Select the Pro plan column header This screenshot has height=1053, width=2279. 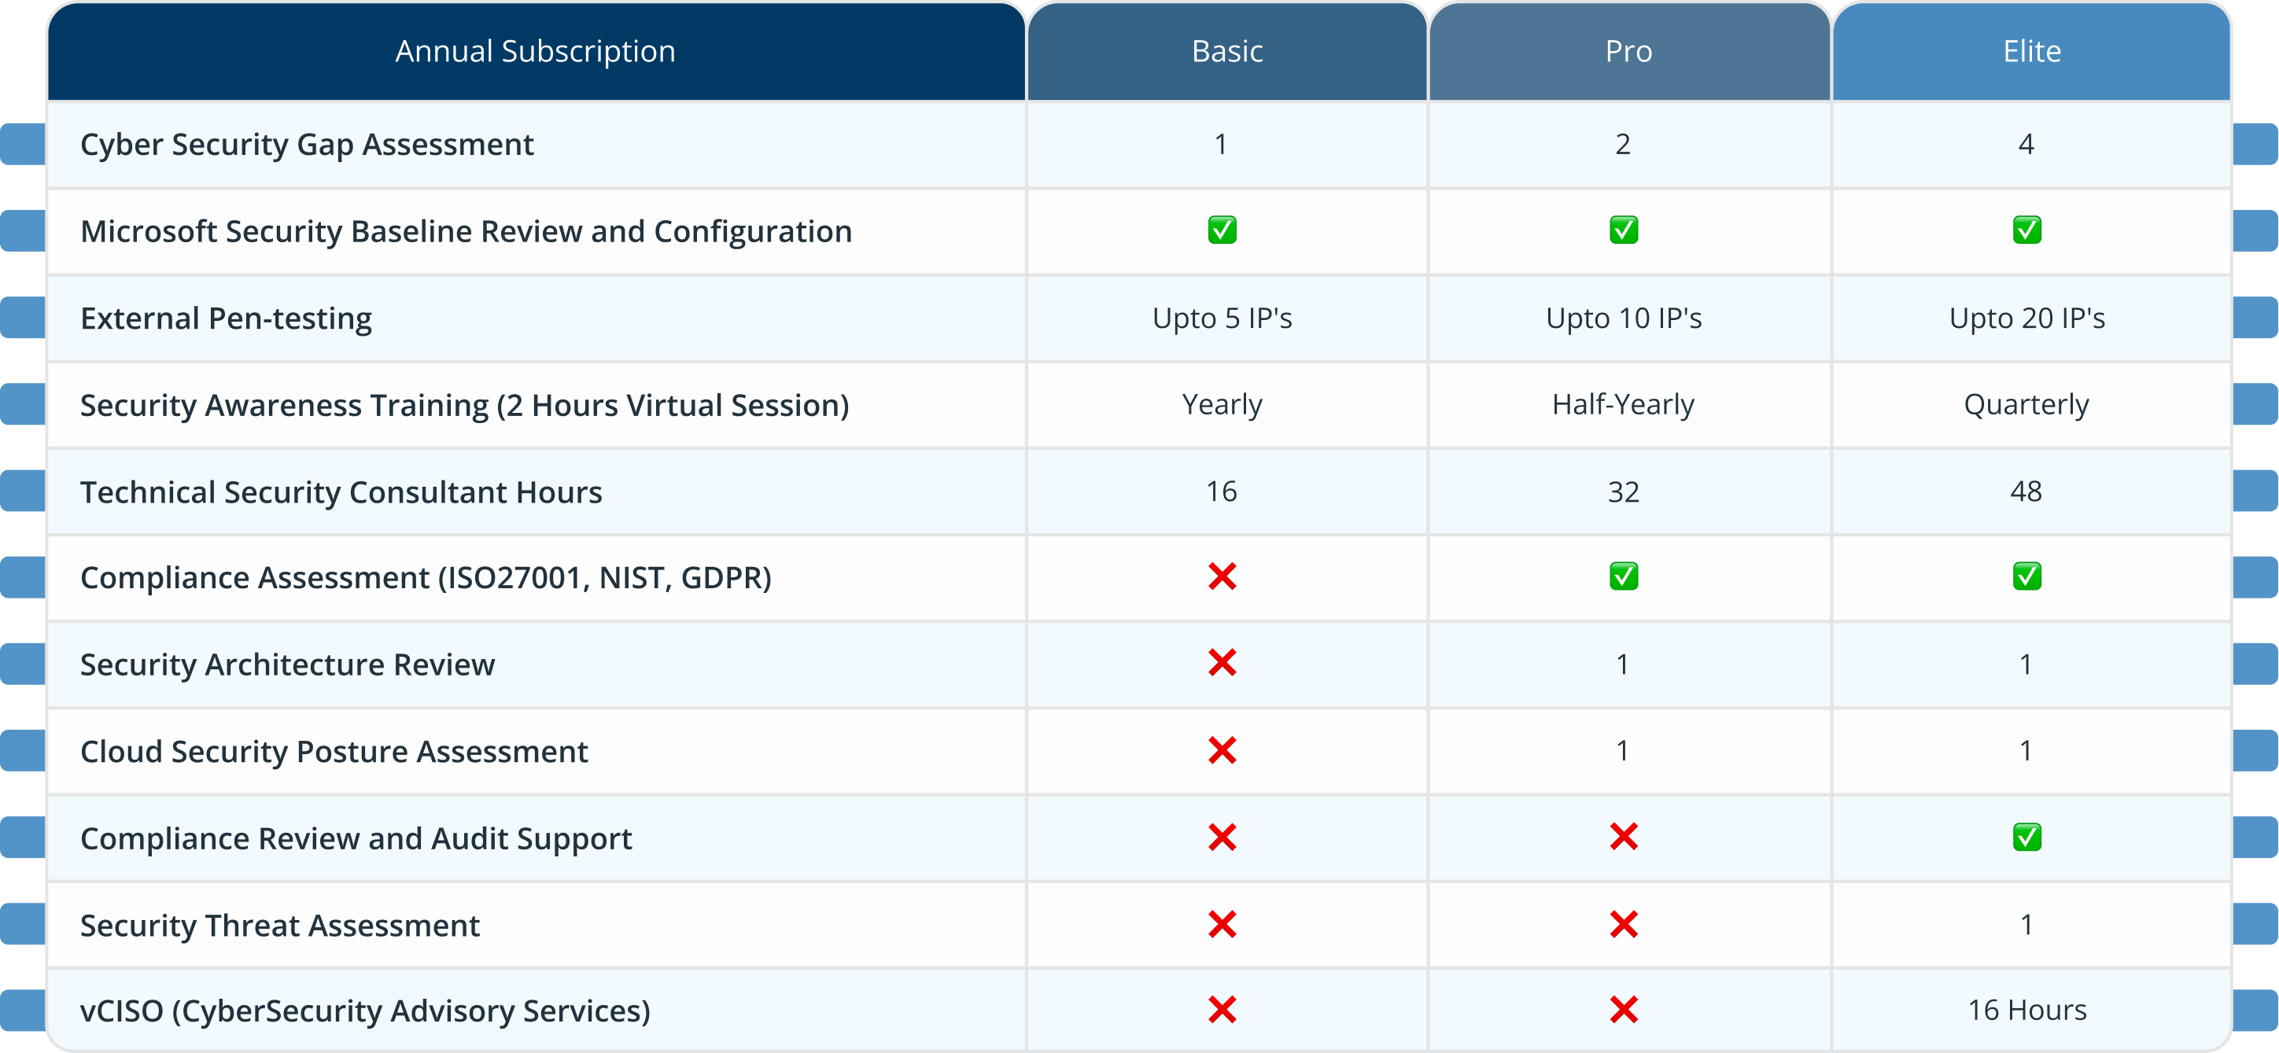pos(1628,51)
